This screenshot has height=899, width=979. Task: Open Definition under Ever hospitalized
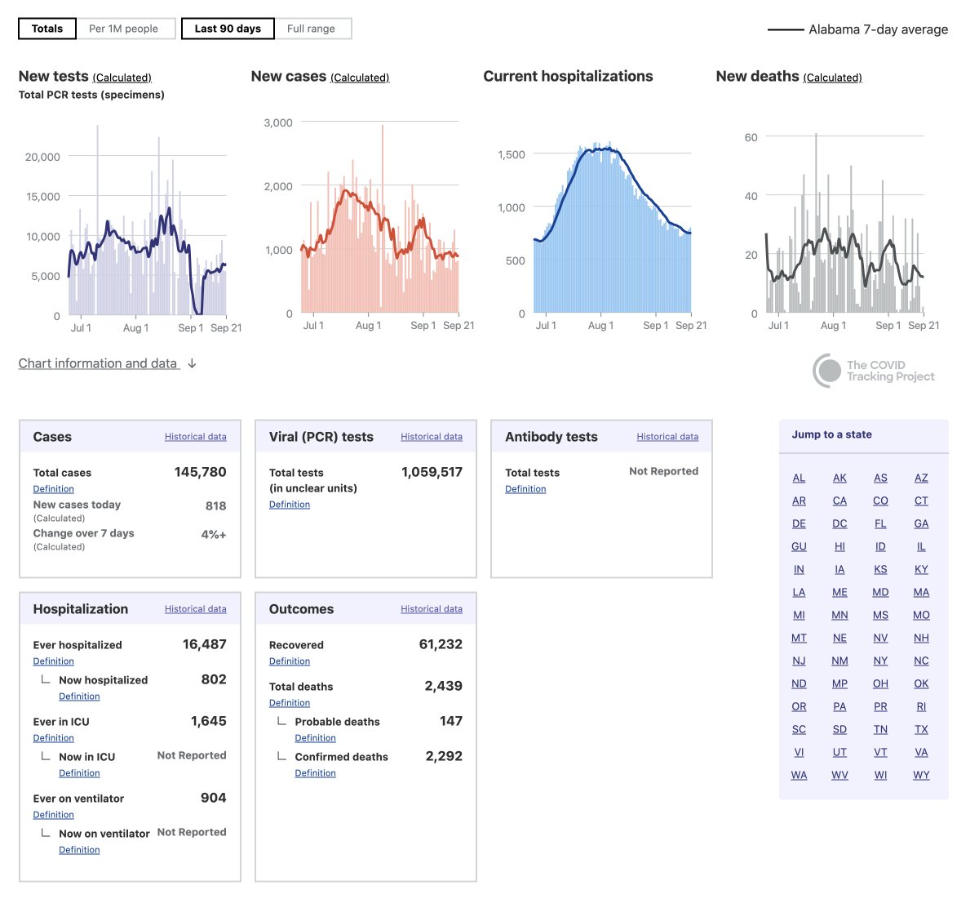[54, 661]
